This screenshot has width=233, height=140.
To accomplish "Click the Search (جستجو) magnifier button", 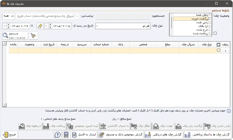I will coord(15,35).
